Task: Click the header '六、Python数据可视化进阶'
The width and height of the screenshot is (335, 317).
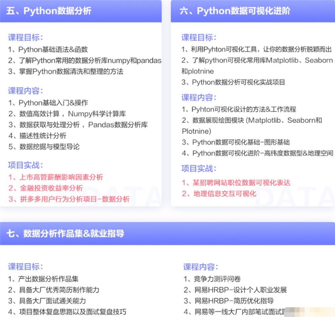Action: coord(235,11)
